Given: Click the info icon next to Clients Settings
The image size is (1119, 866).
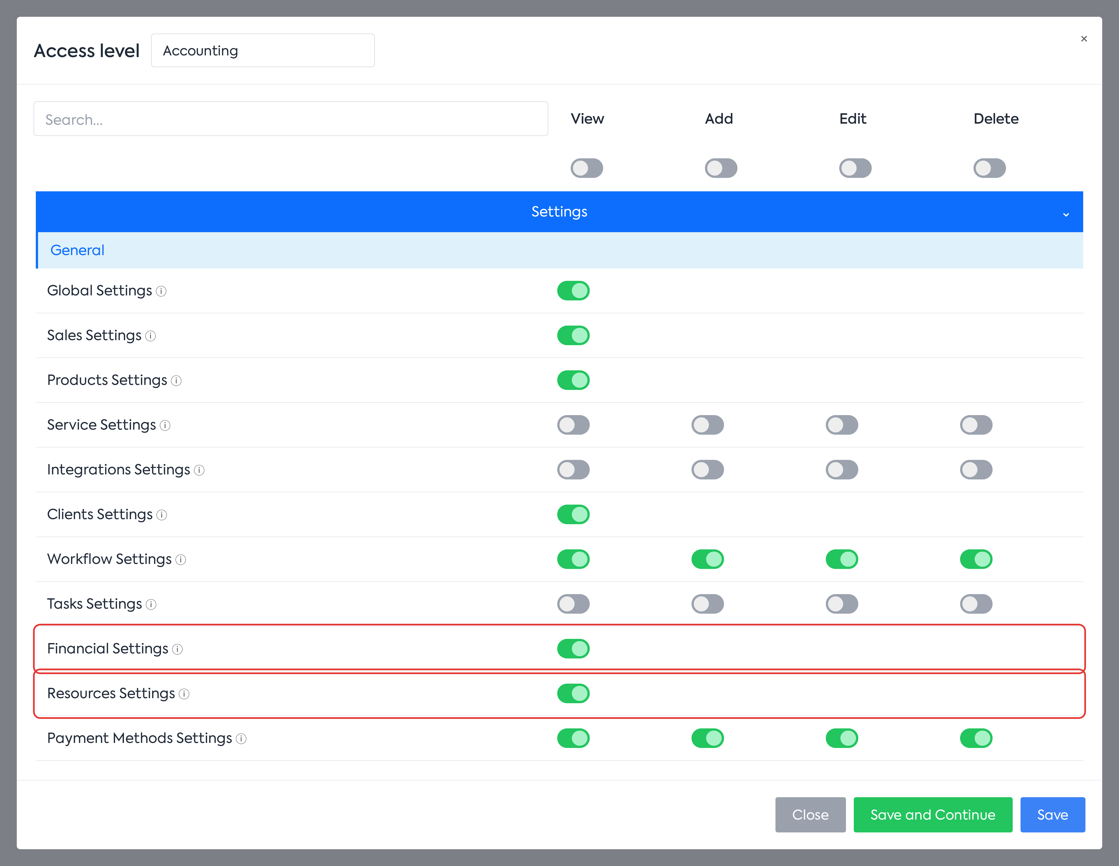Looking at the screenshot, I should coord(161,515).
